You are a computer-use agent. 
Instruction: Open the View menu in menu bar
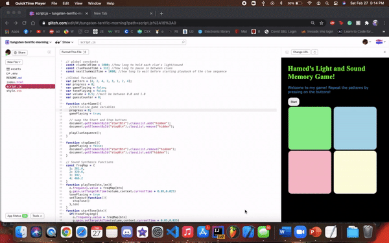(78, 3)
